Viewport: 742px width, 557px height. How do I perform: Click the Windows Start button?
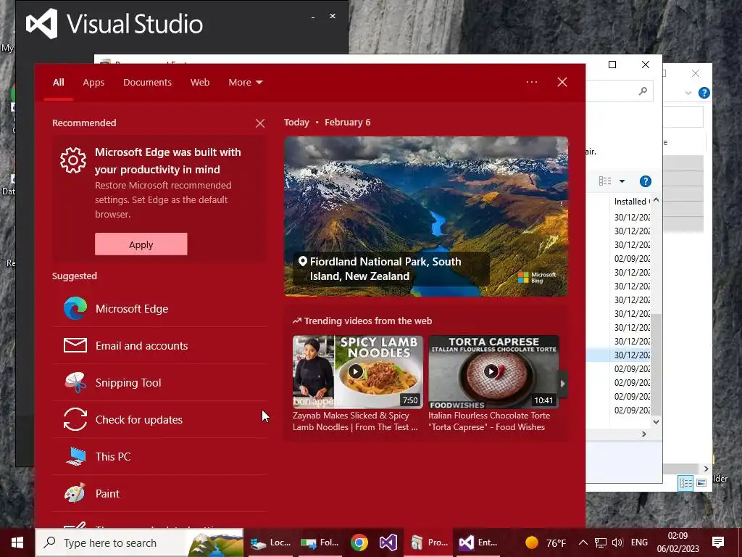[x=17, y=542]
